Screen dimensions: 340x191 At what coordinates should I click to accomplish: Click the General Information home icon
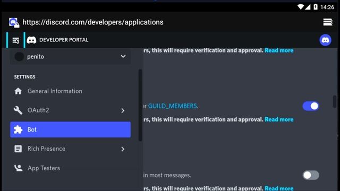pyautogui.click(x=18, y=91)
